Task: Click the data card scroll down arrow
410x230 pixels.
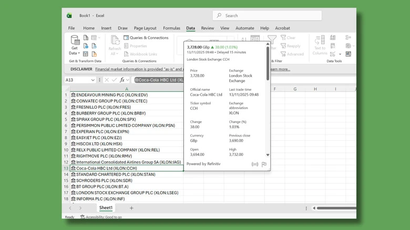Action: (x=268, y=155)
